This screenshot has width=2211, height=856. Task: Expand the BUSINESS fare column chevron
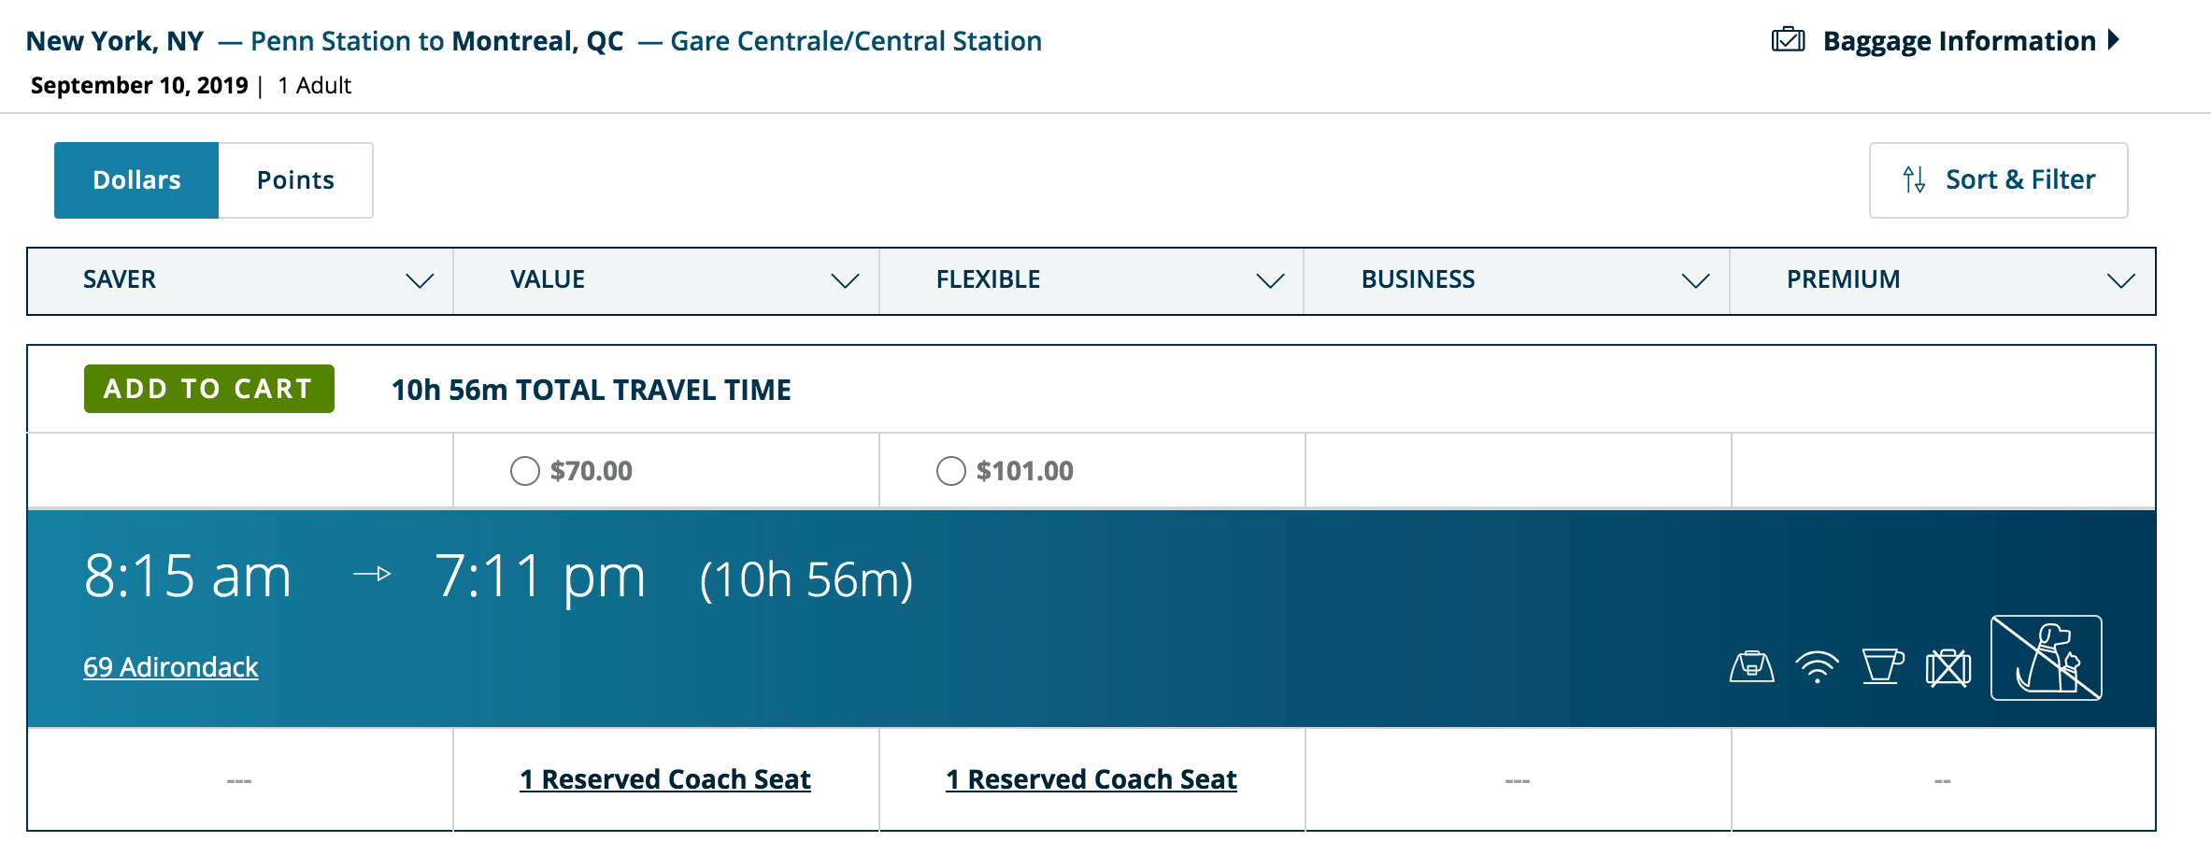(1695, 280)
